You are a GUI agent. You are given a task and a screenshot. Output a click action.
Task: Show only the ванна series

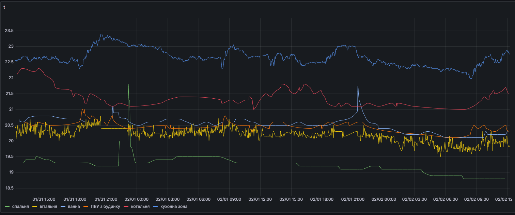tap(74, 206)
